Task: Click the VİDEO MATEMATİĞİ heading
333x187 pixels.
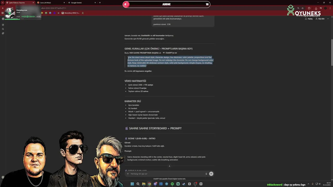Action: click(135, 81)
